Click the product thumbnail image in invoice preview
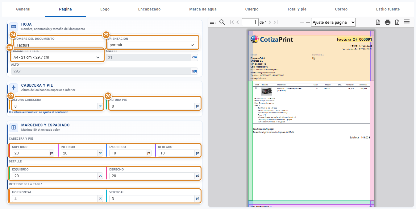 click(x=267, y=91)
